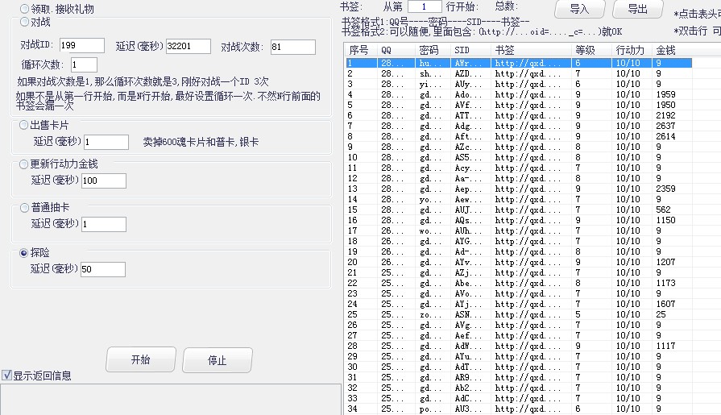Select row 15 with 金钱 562
Screen dimensions: 721x415
point(519,210)
